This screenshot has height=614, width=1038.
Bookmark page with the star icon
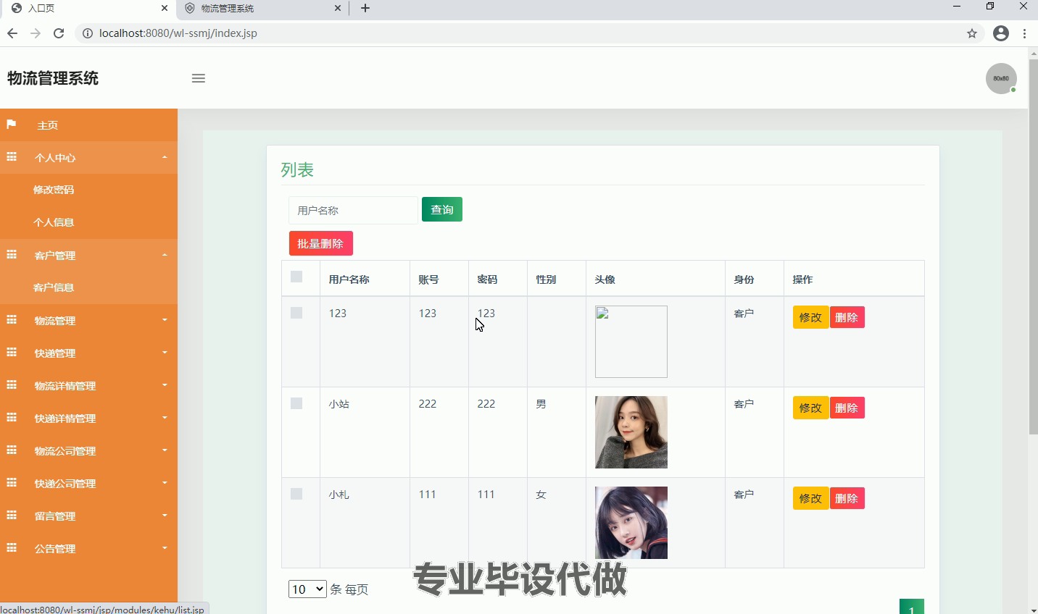coord(972,33)
